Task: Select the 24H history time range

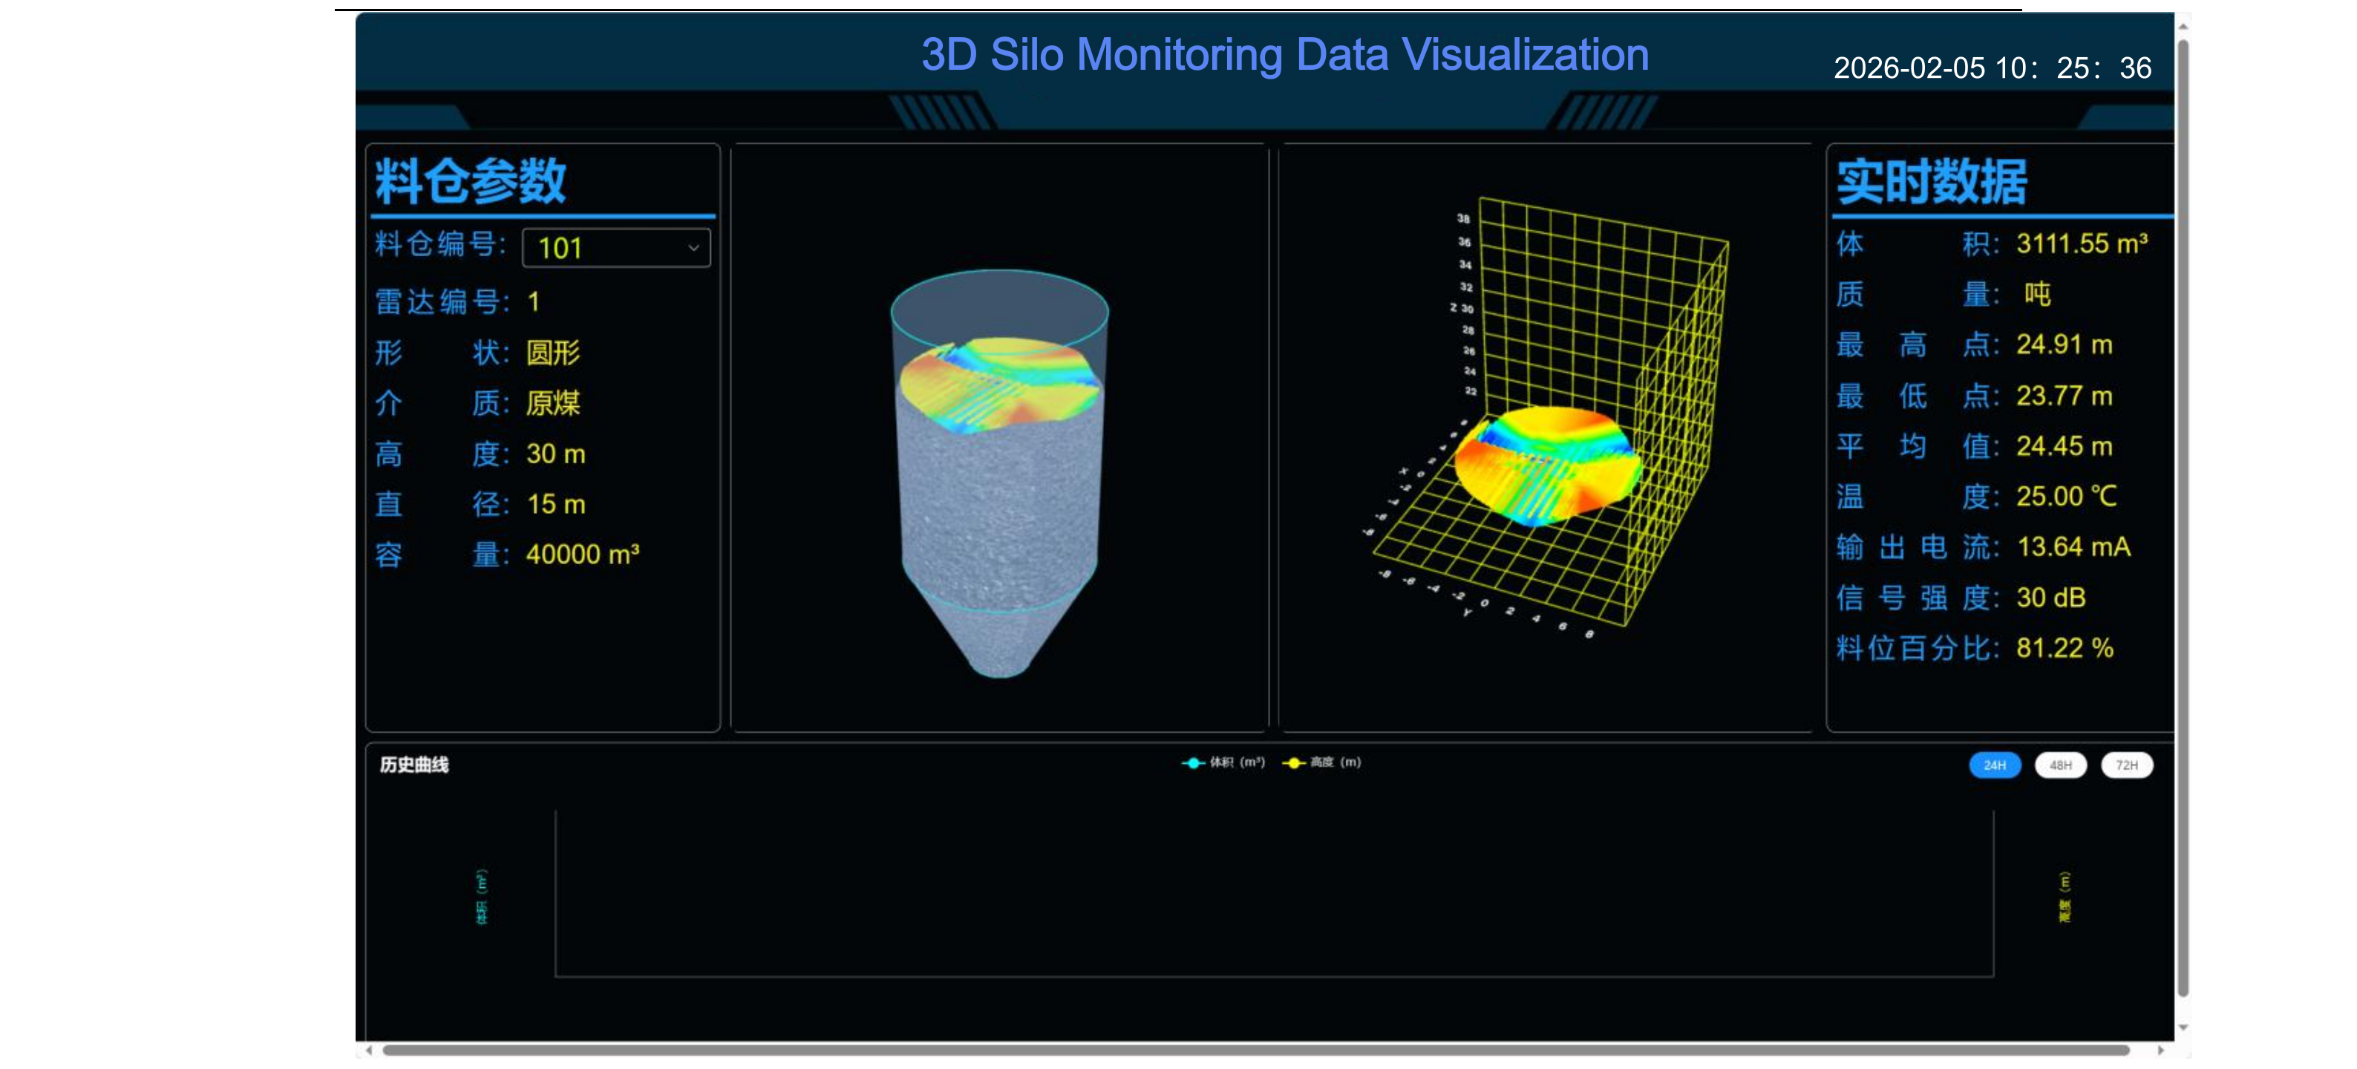Action: [x=1995, y=765]
